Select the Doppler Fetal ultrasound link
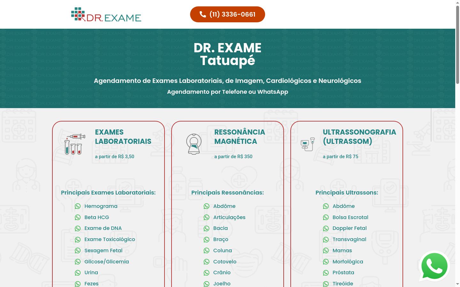 349,228
